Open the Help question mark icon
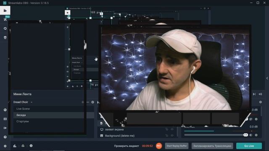 point(5,137)
